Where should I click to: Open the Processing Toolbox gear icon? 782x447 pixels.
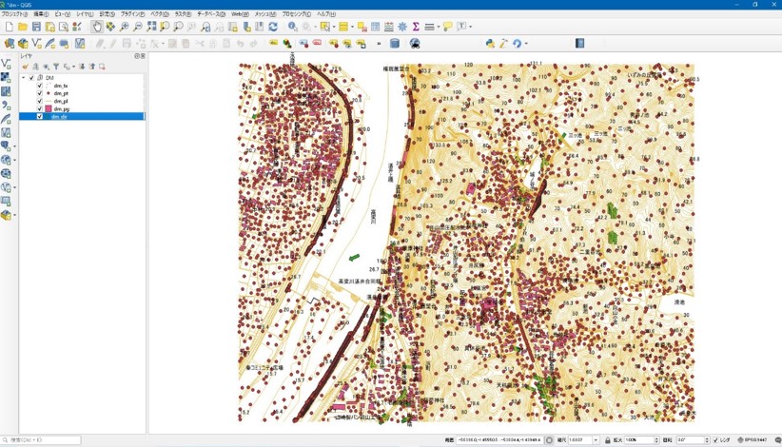click(x=402, y=27)
